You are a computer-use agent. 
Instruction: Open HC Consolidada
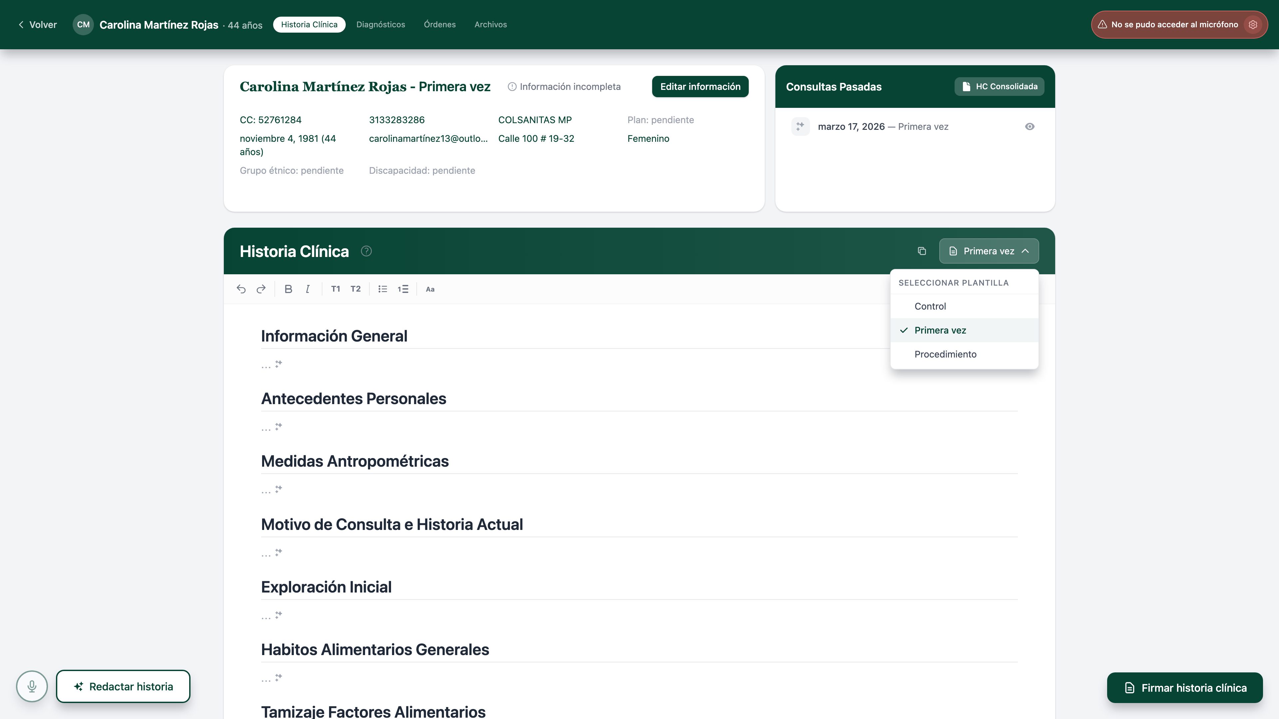pyautogui.click(x=999, y=86)
